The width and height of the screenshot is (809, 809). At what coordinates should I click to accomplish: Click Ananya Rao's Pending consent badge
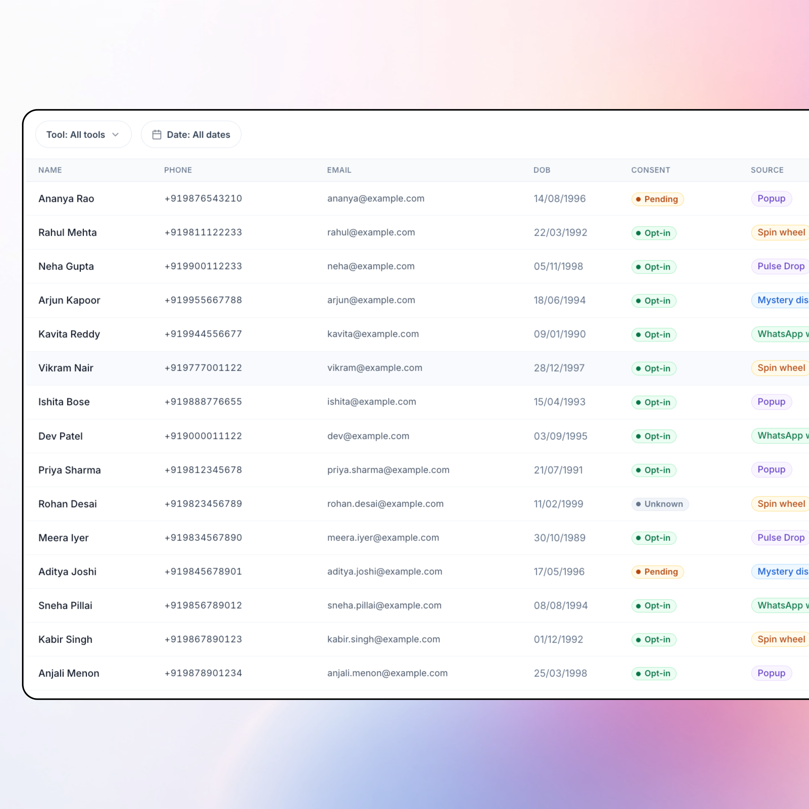pos(657,199)
